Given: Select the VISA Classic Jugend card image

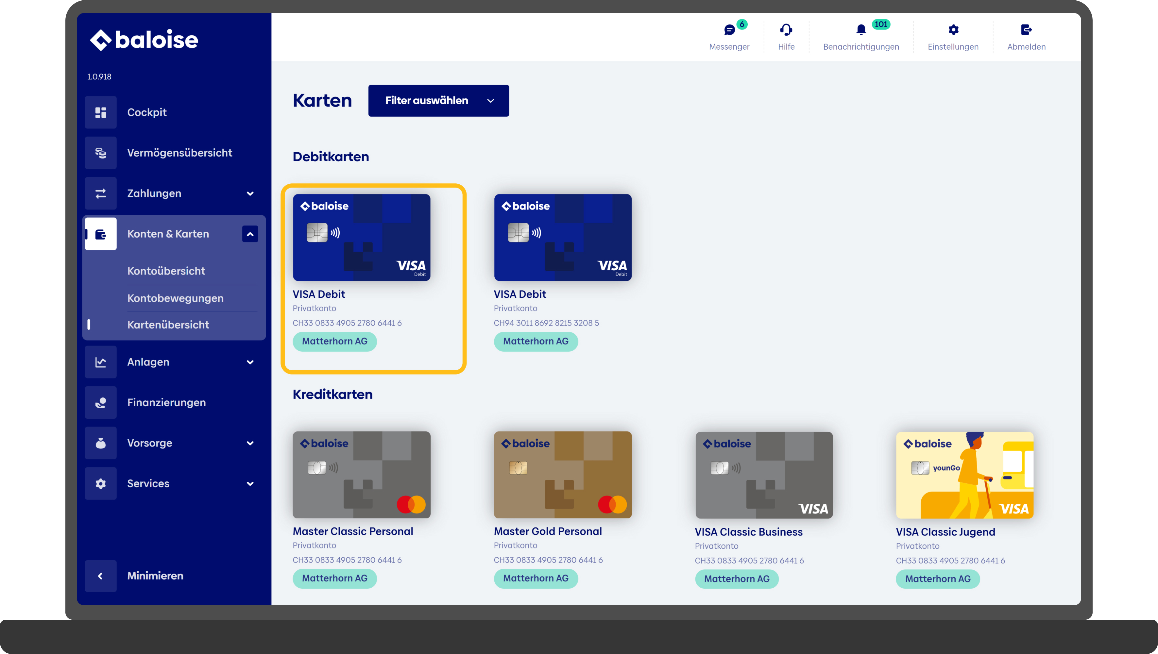Looking at the screenshot, I should click(964, 475).
